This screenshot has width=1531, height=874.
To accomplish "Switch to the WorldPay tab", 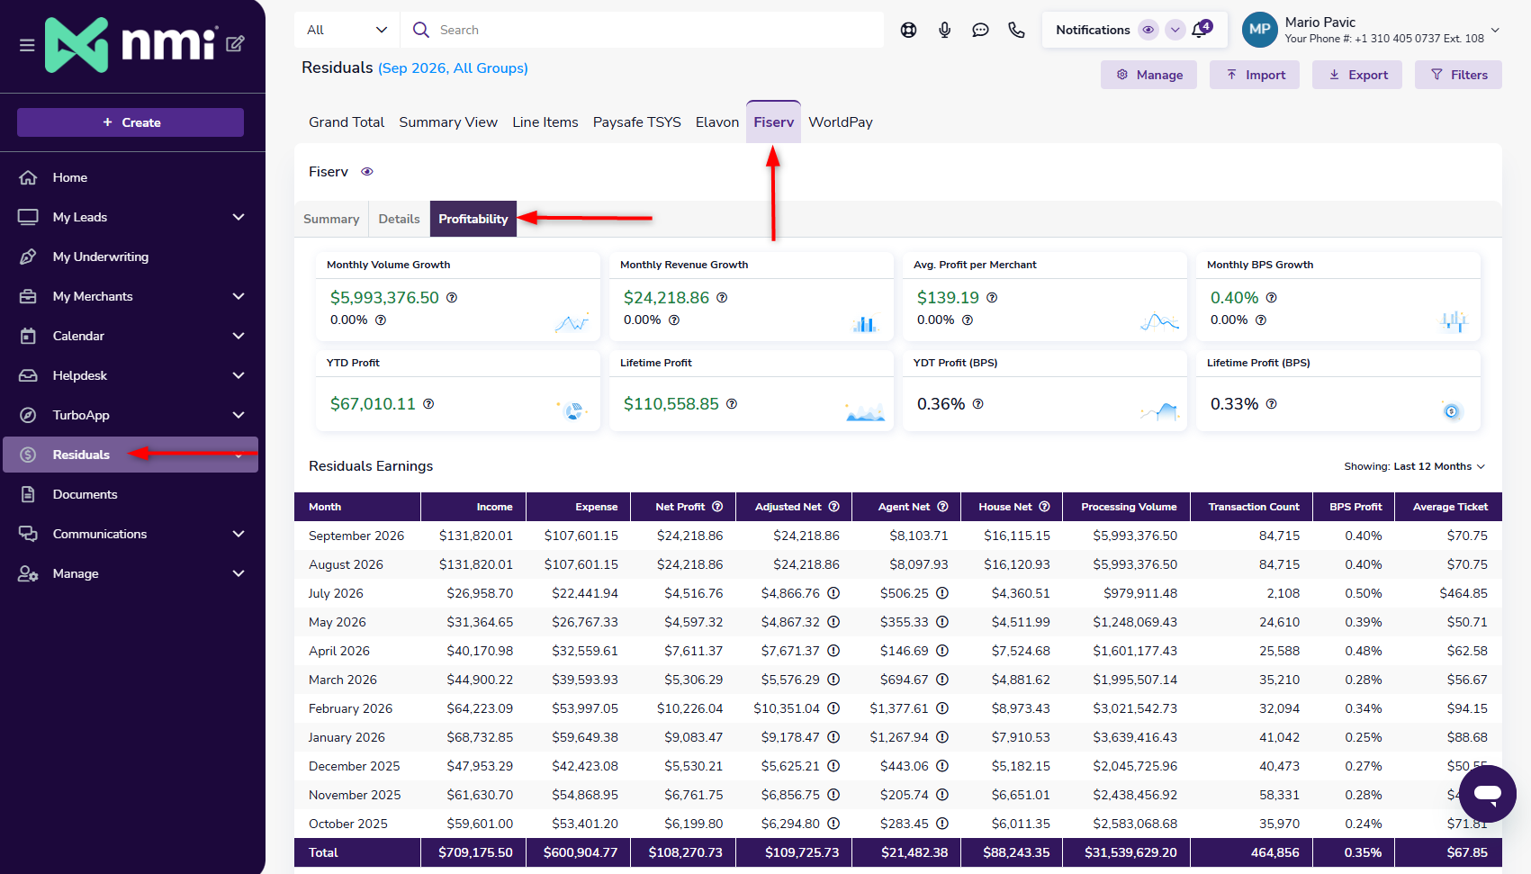I will (x=841, y=122).
